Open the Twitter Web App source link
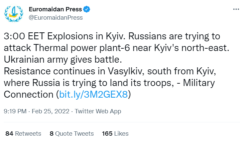The image size is (243, 144). [x=98, y=111]
